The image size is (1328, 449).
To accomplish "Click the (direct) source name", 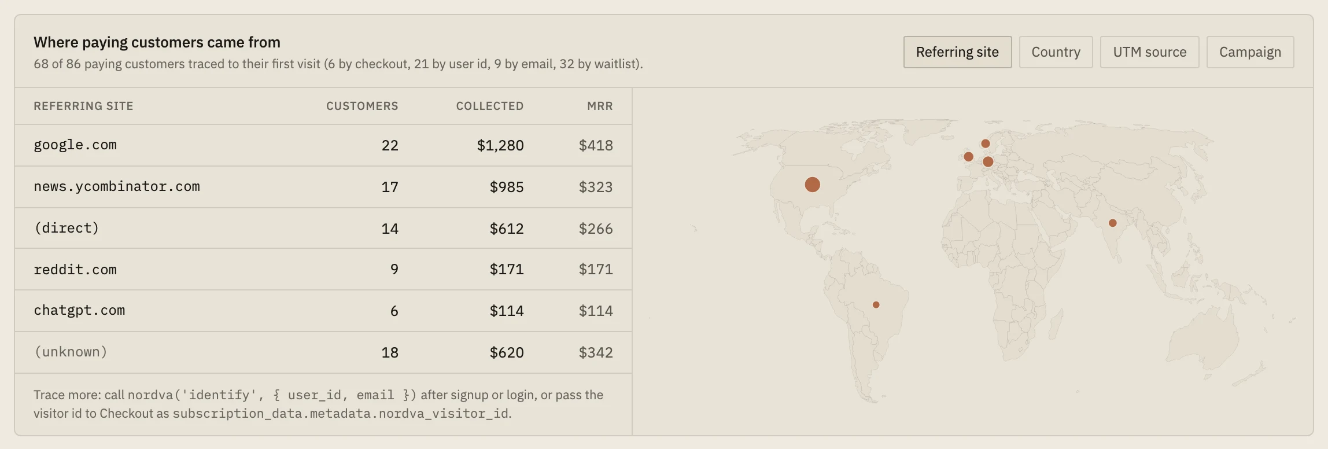I will point(67,228).
